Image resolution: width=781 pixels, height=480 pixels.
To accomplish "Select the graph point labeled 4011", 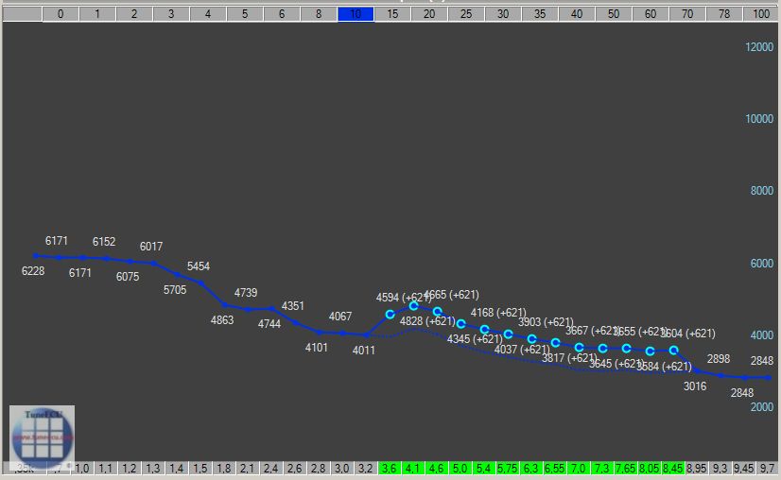I will pos(365,334).
